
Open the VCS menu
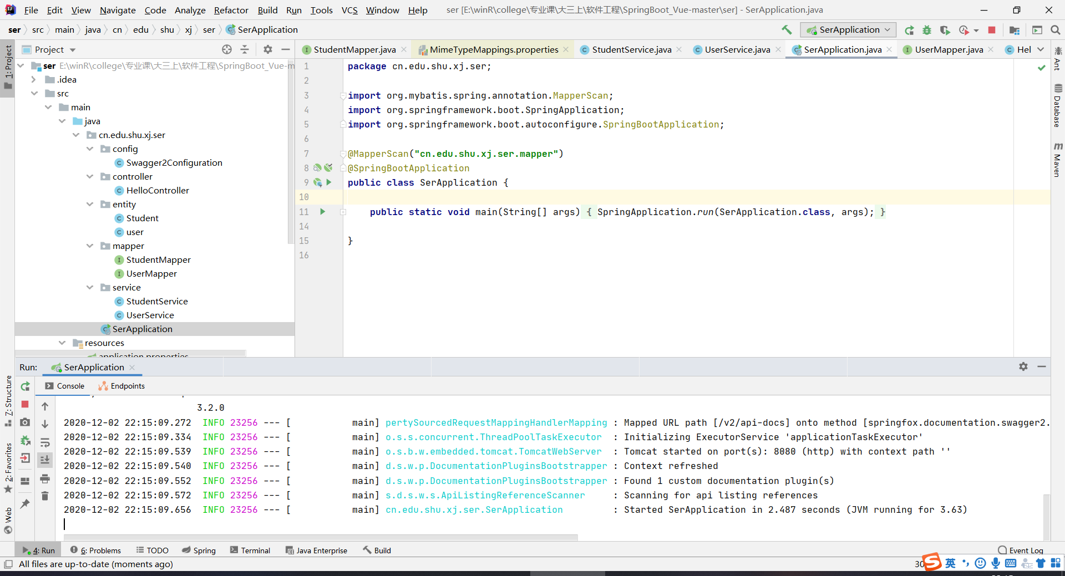pyautogui.click(x=349, y=10)
